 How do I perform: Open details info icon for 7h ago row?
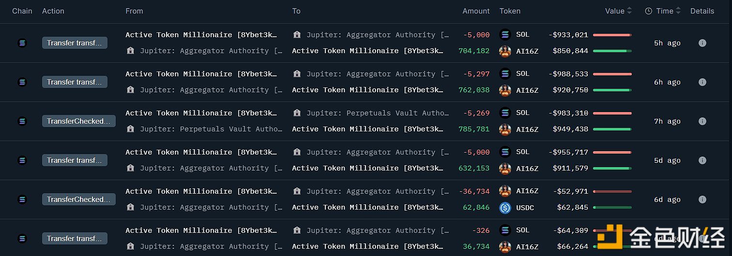702,121
